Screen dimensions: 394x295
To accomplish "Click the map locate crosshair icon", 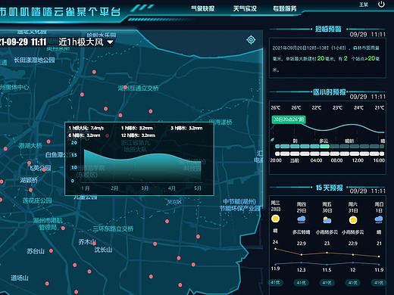I will click(x=251, y=40).
